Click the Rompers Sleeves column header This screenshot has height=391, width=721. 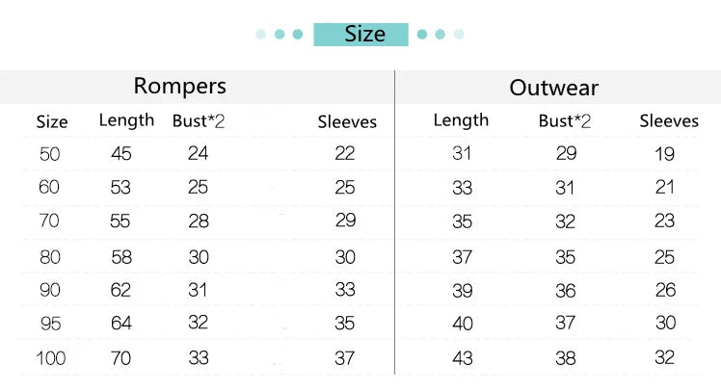point(347,122)
